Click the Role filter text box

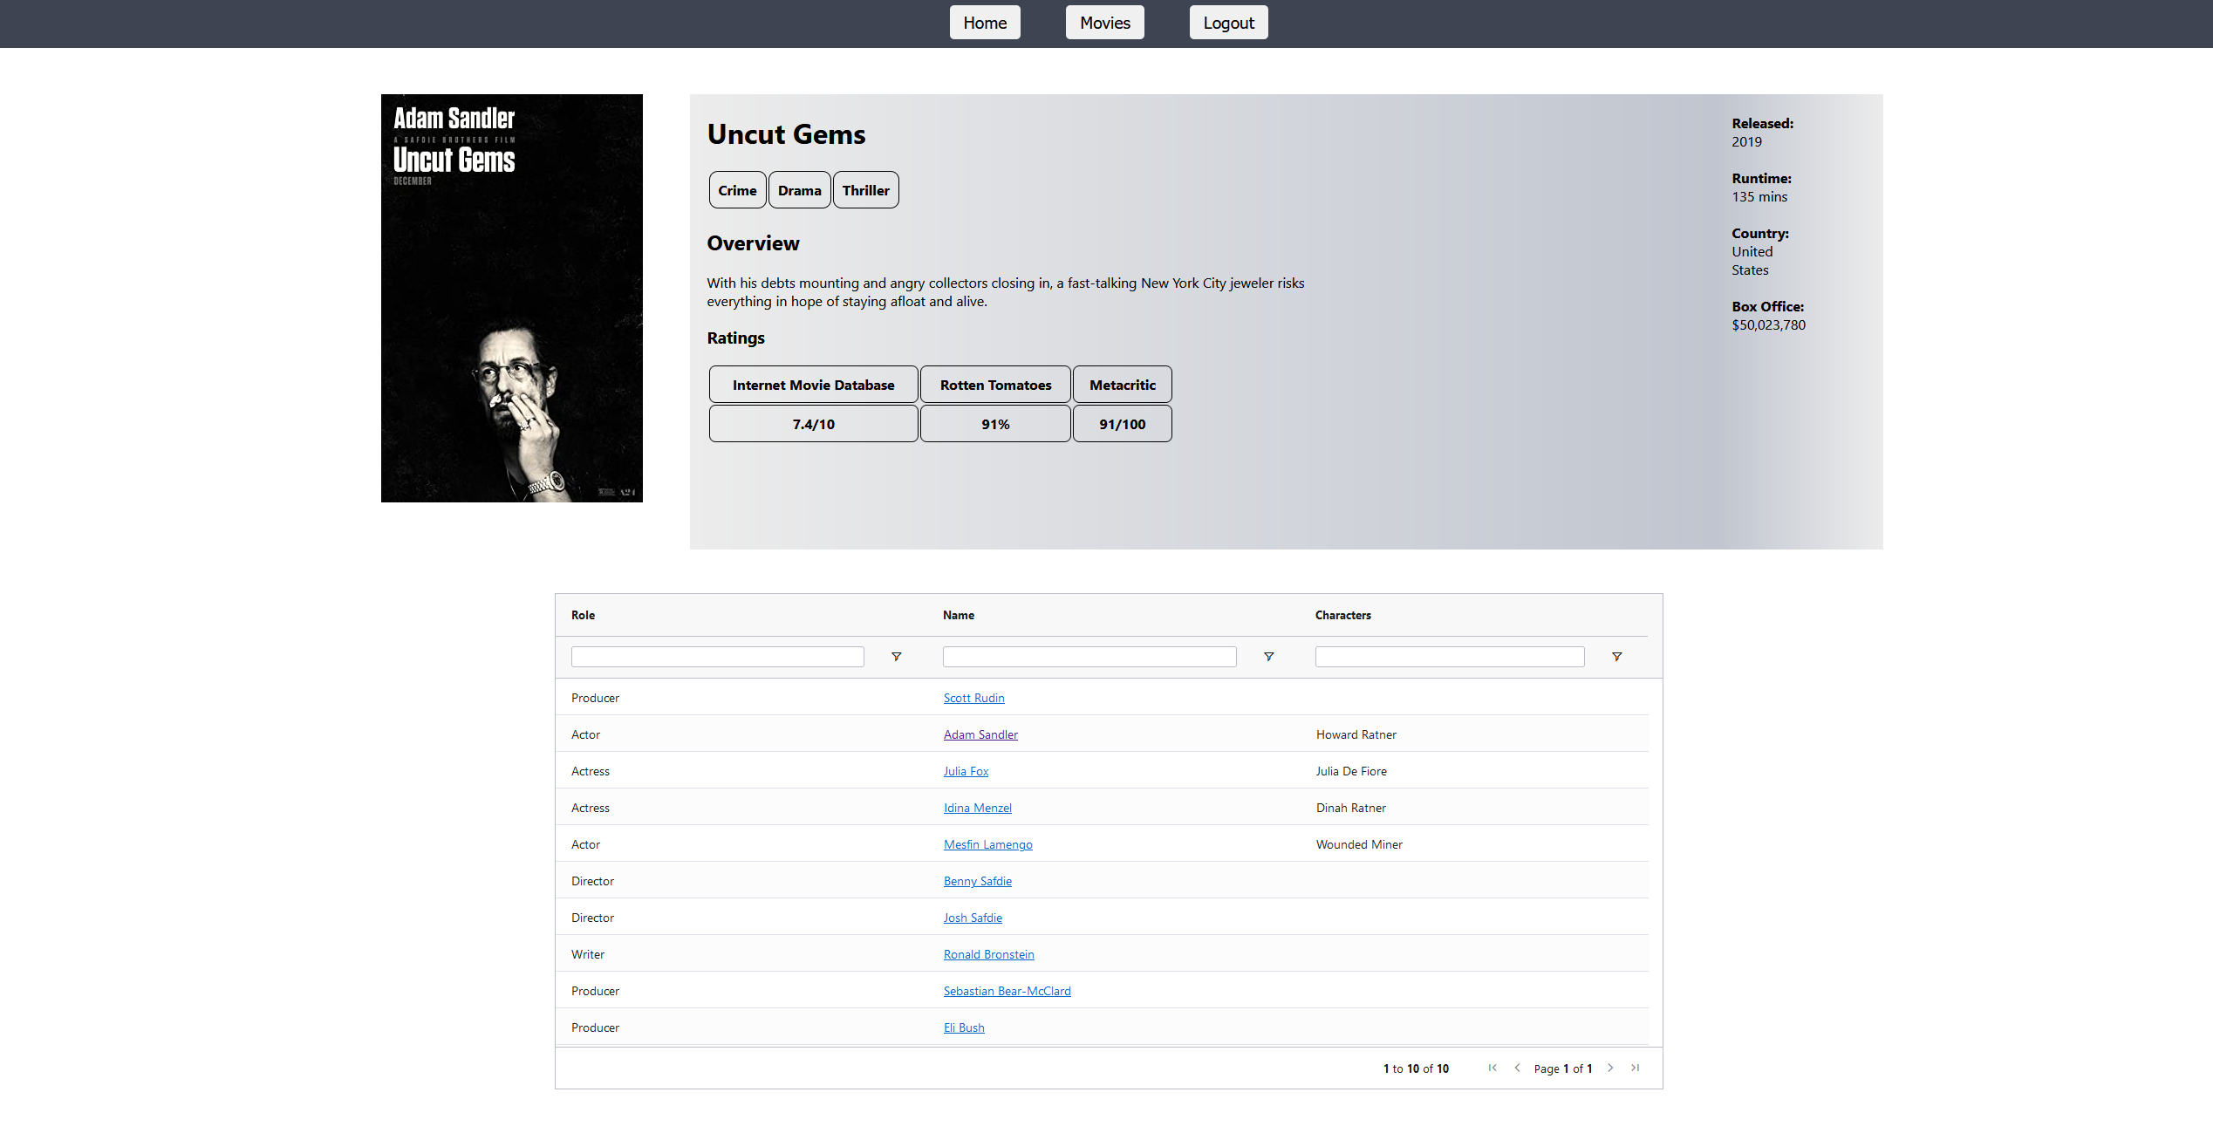pos(717,656)
